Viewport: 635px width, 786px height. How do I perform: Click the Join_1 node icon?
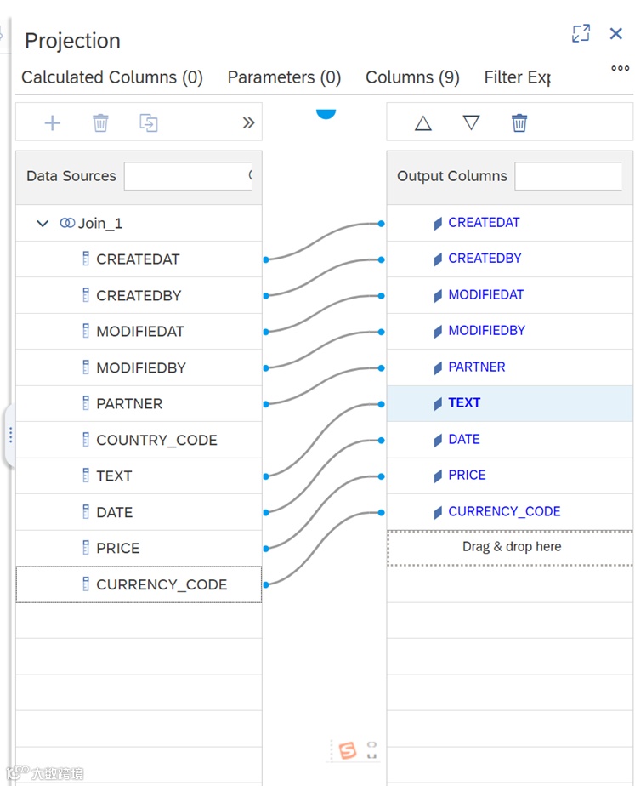click(x=67, y=223)
